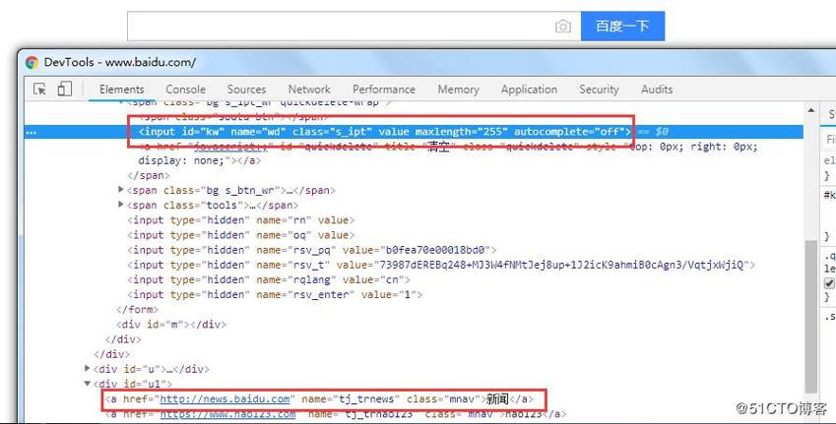Select hidden input name="oq" row
Screen dimensions: 836x424
click(241, 235)
